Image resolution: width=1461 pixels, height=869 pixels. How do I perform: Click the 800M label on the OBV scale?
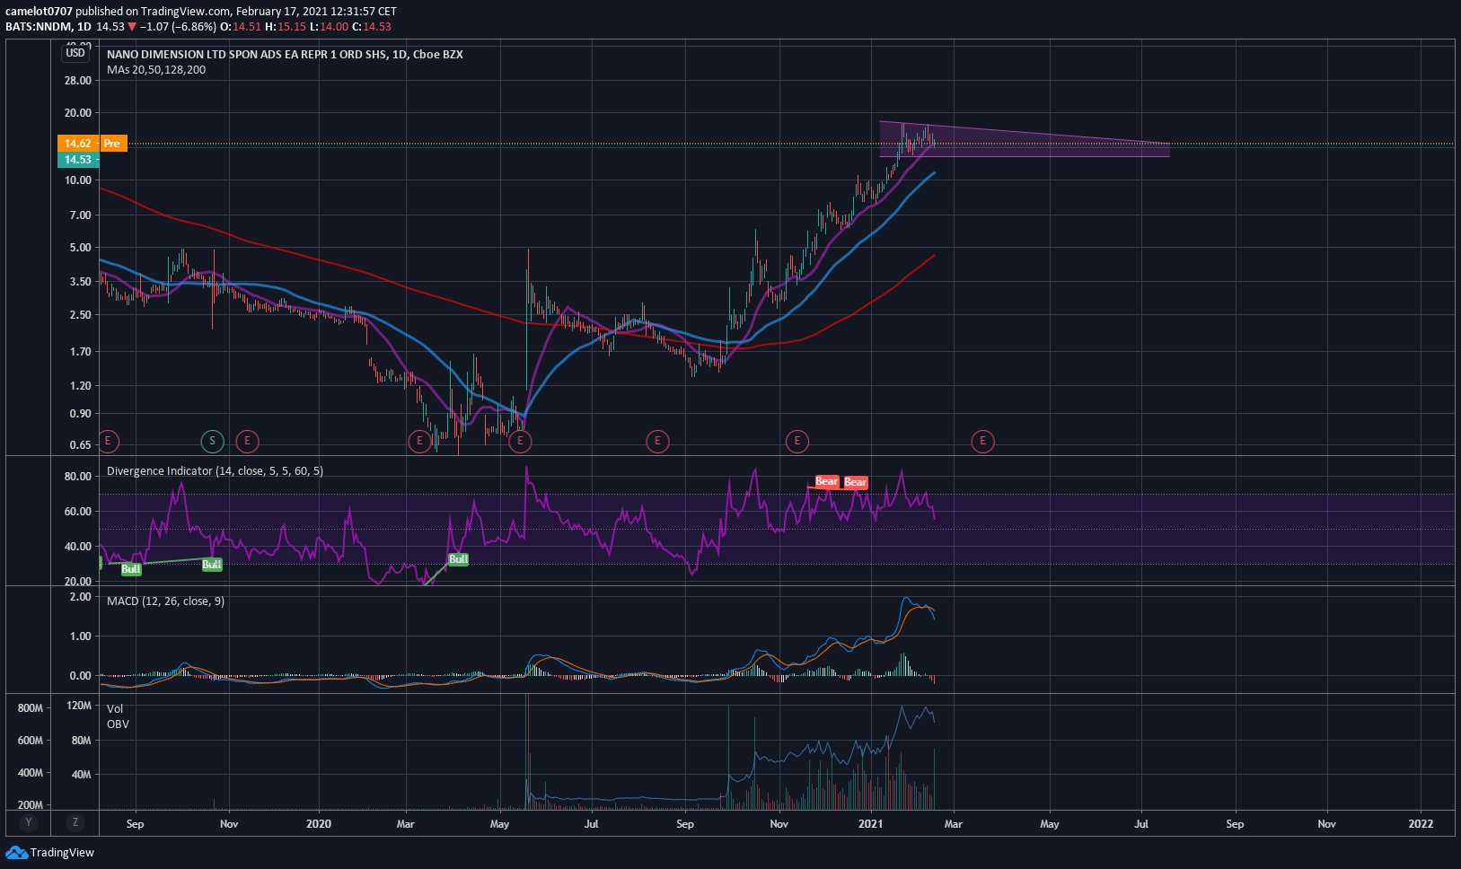(31, 708)
